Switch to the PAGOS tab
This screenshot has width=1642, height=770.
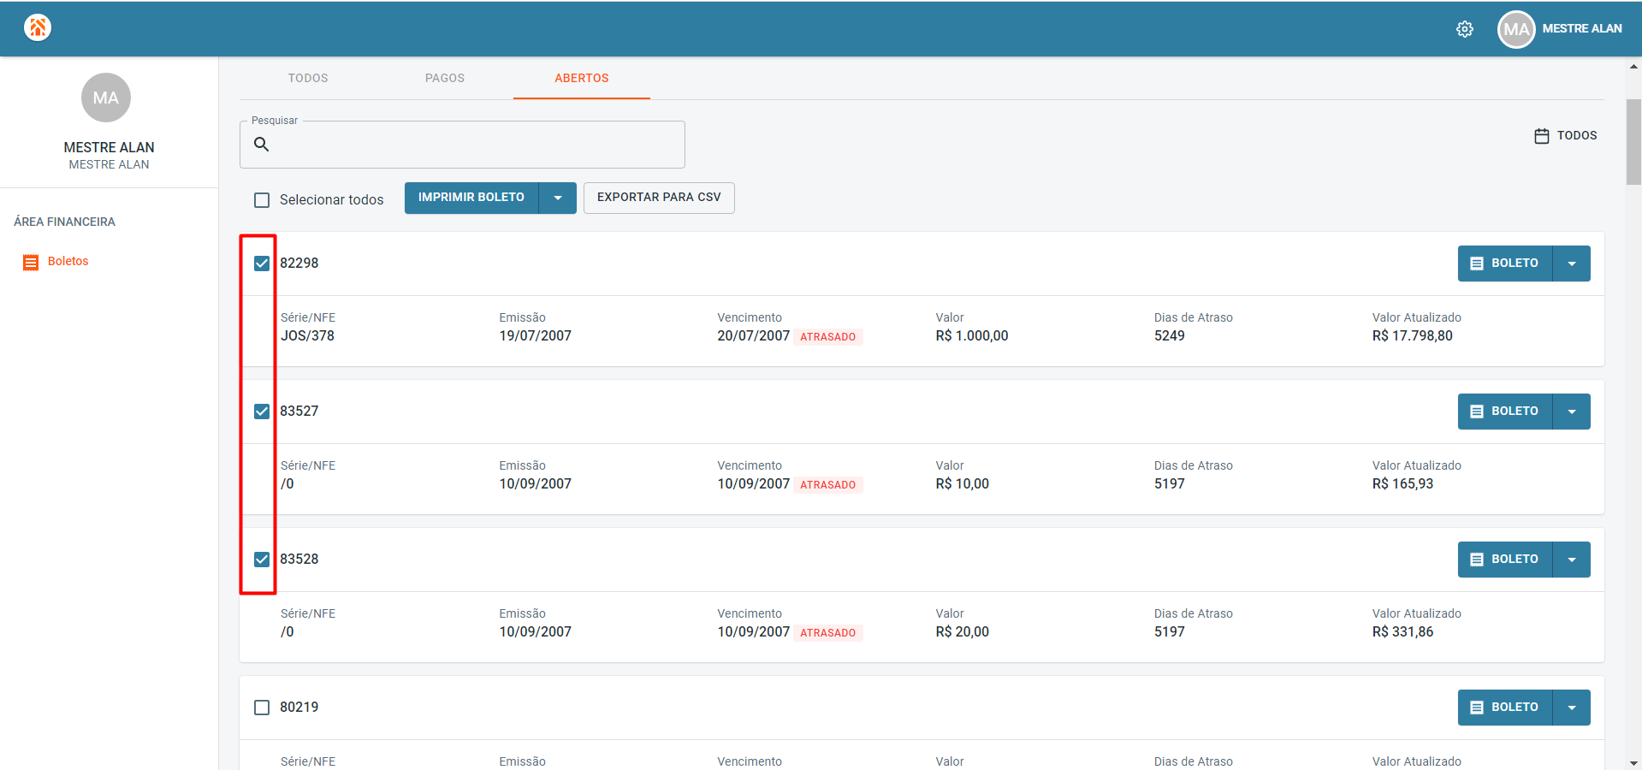click(445, 78)
